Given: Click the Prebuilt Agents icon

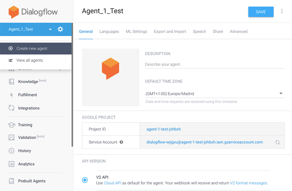Looking at the screenshot, I should click(11, 181).
